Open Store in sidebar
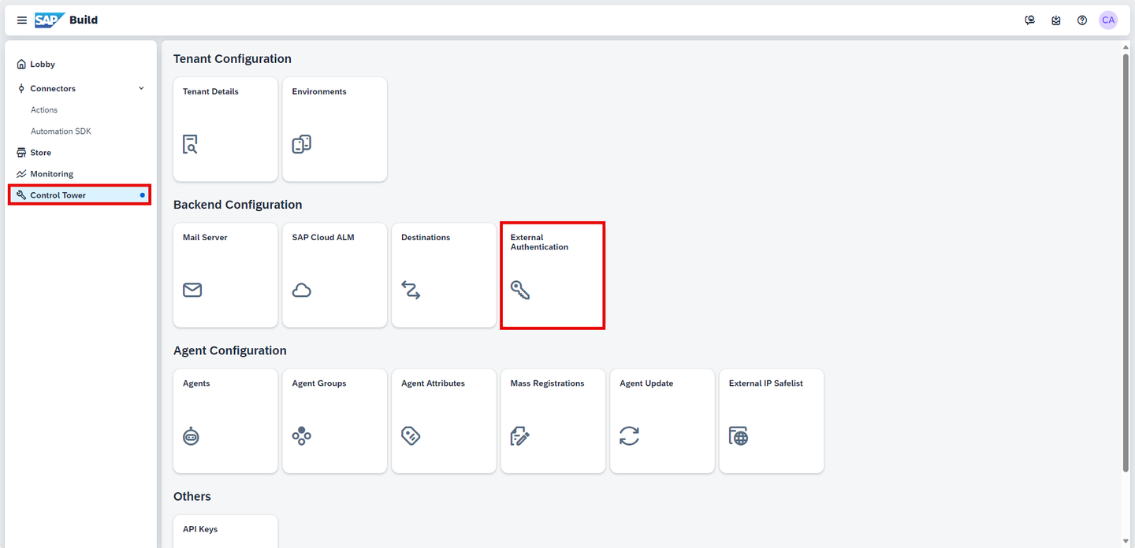 pyautogui.click(x=40, y=153)
